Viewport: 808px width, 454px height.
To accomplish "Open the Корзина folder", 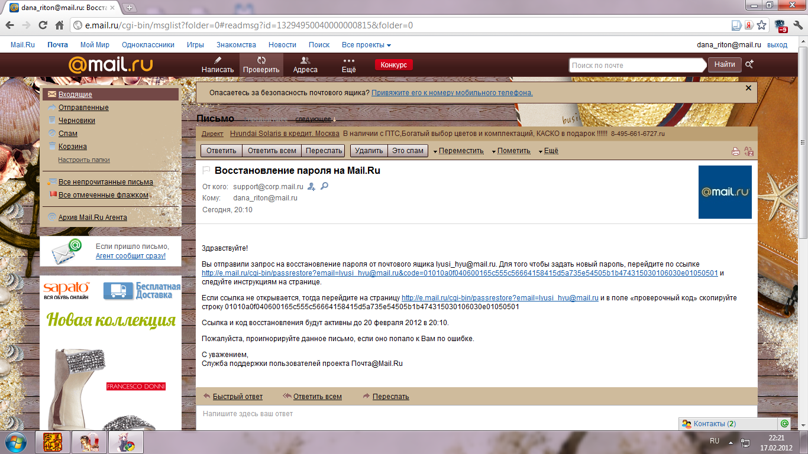I will pyautogui.click(x=73, y=147).
